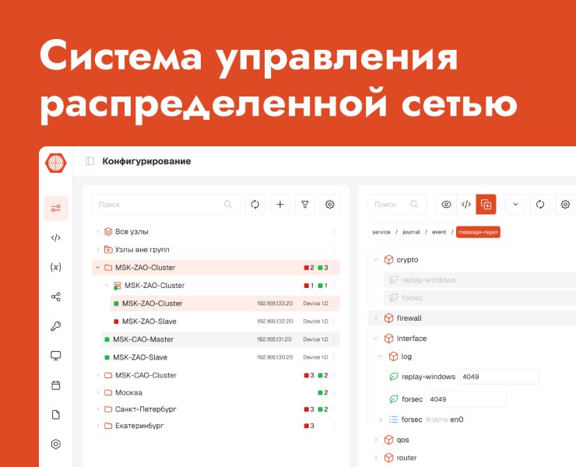Expand the forsec #name en0 list
The image size is (576, 467).
[x=381, y=420]
